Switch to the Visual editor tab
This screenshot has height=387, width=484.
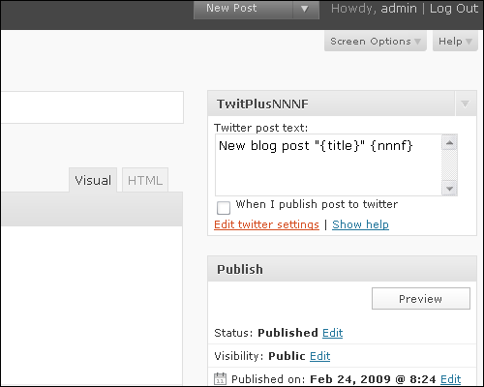[93, 180]
